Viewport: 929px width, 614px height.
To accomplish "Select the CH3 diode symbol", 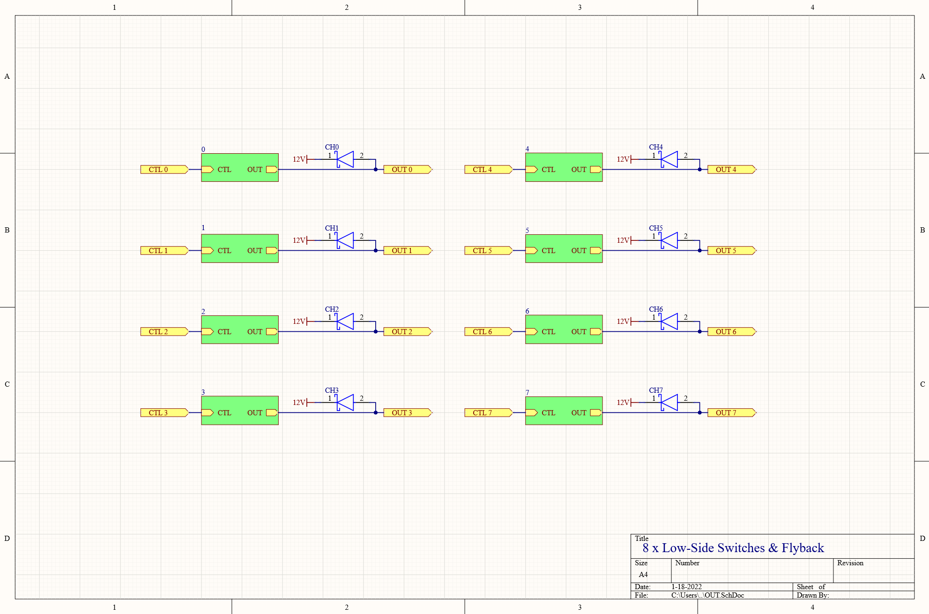I will (x=344, y=403).
